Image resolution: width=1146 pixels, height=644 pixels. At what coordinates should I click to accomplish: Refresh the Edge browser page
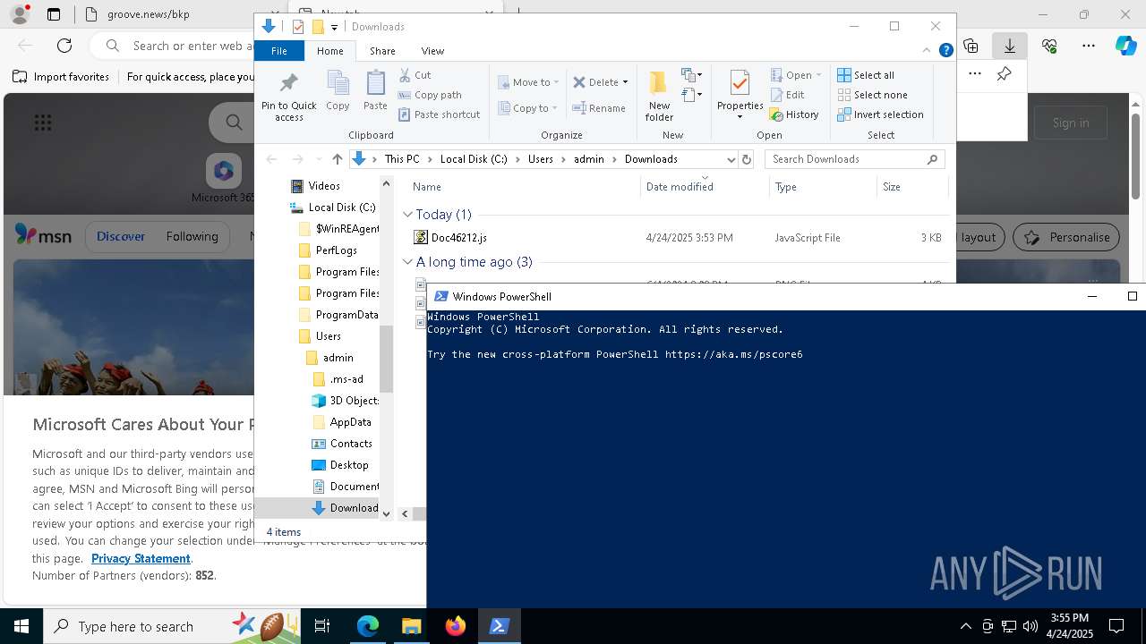point(64,46)
